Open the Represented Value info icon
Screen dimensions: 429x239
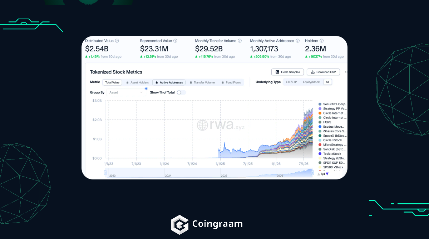[175, 41]
